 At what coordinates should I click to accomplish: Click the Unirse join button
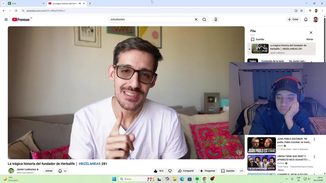point(49,171)
